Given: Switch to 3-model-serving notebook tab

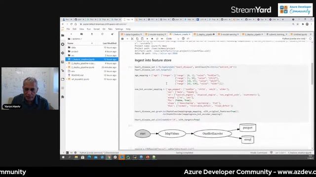Looking at the screenshot, I should click(x=228, y=34).
